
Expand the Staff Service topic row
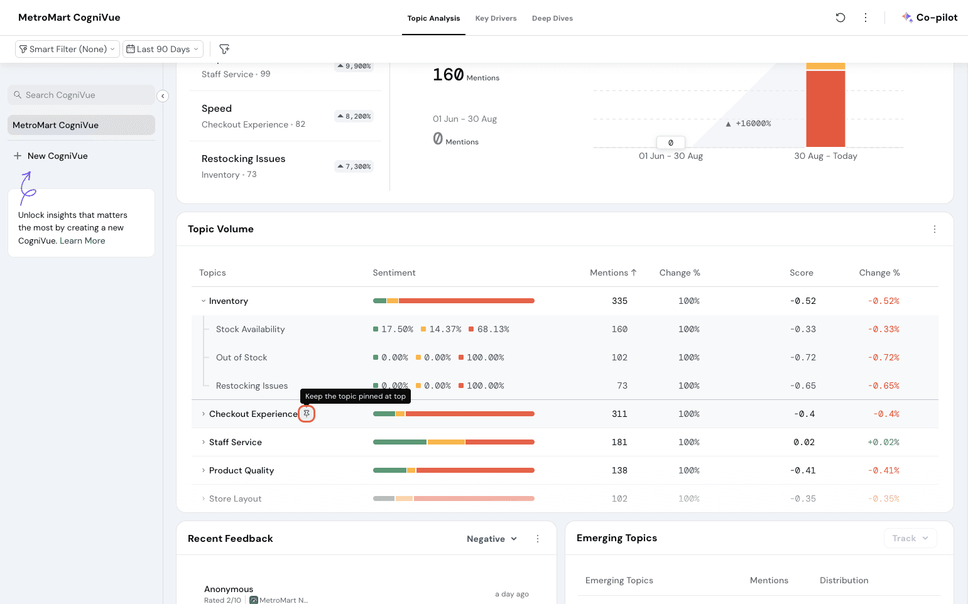click(204, 442)
